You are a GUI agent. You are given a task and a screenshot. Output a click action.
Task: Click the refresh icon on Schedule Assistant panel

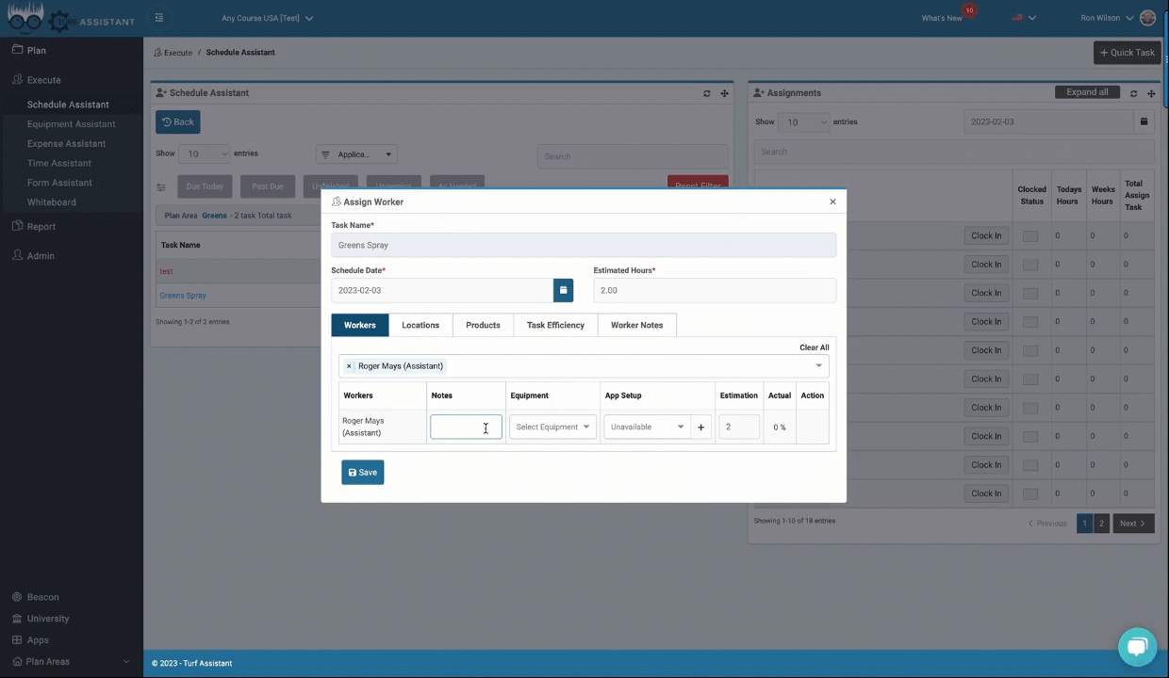coord(706,92)
